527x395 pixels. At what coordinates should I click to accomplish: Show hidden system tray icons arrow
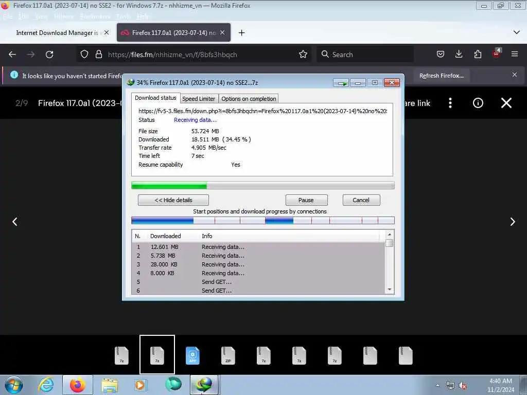click(x=437, y=386)
